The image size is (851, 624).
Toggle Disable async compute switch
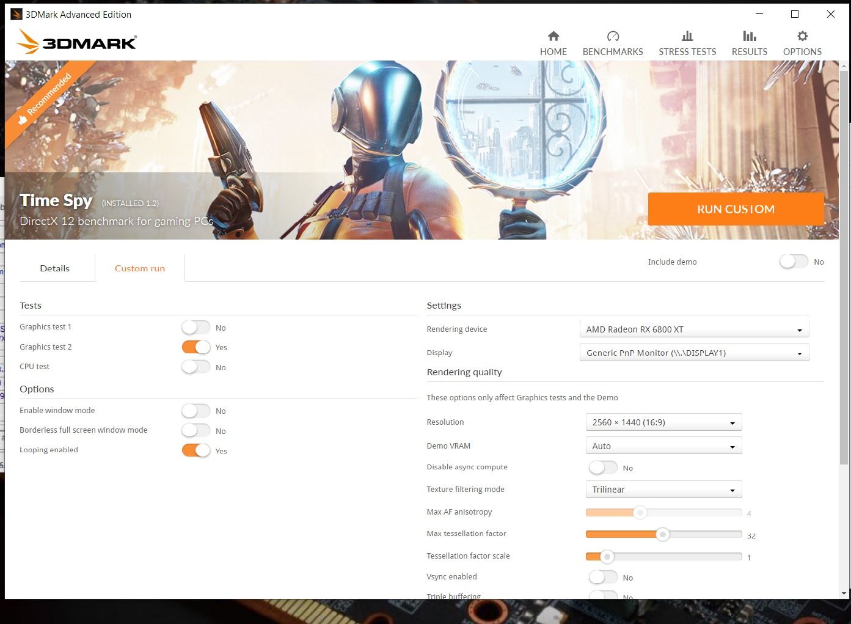pyautogui.click(x=603, y=468)
